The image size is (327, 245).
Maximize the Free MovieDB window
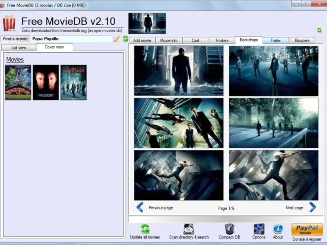[x=306, y=4]
